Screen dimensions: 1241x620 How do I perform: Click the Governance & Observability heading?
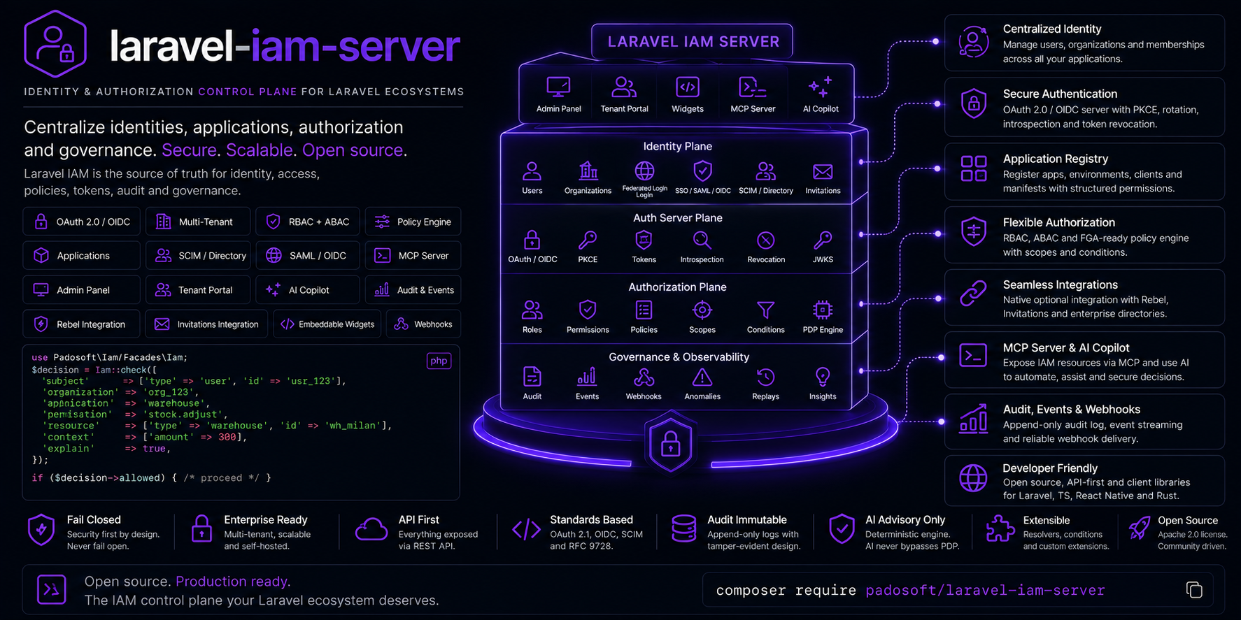pyautogui.click(x=679, y=356)
